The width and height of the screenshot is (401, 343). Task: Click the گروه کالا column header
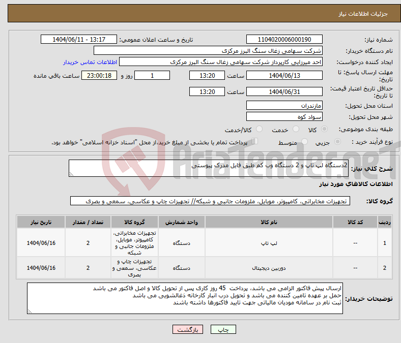click(134, 222)
